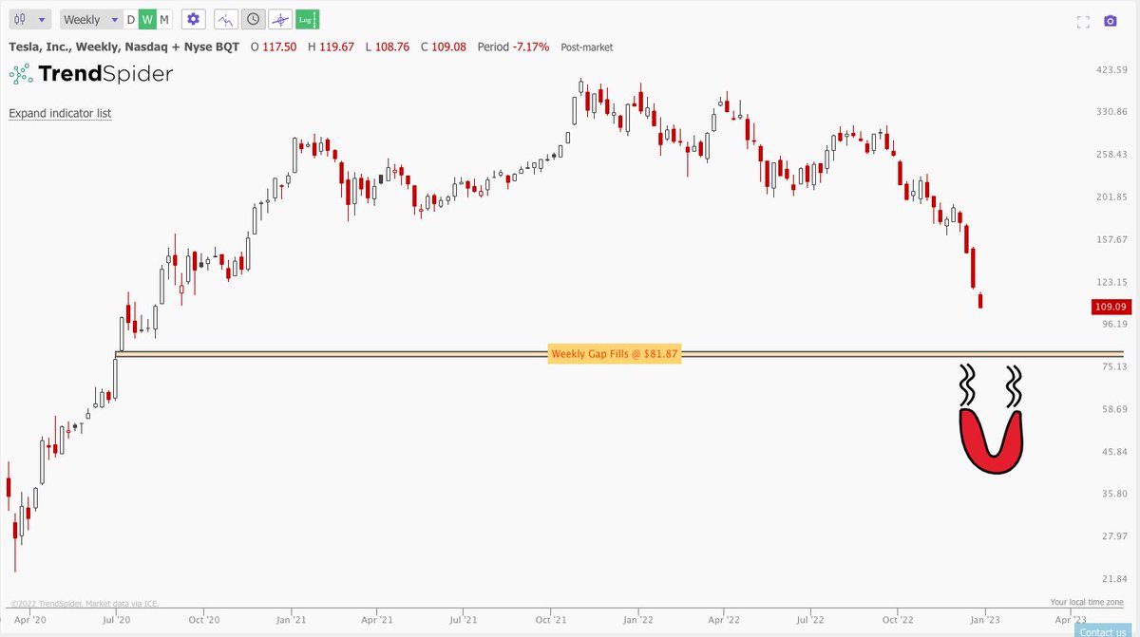Screen dimensions: 1140x637
Task: Click the 21.84 price axis label
Action: point(1113,579)
